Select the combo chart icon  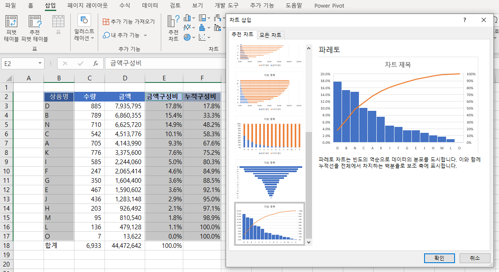[x=218, y=28]
